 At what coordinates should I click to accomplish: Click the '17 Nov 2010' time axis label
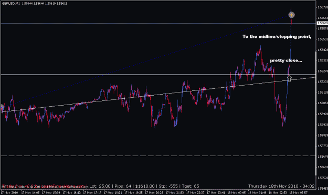coord(9,192)
